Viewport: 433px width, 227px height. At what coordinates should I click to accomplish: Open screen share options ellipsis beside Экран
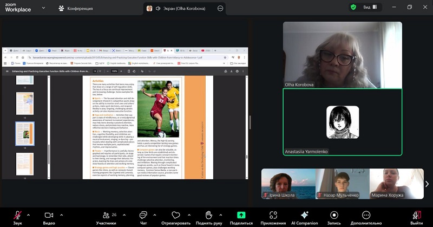[220, 8]
